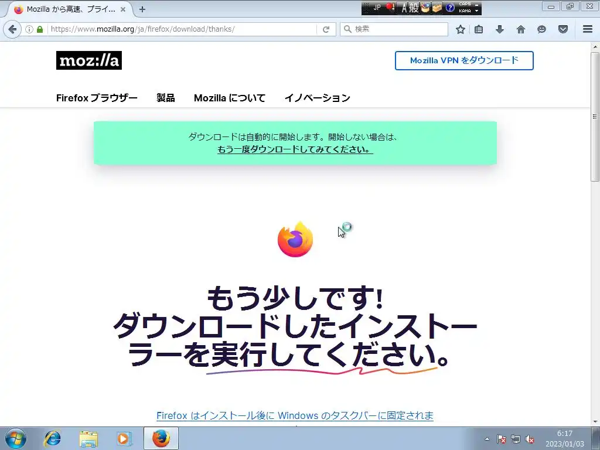Viewport: 600px width, 450px height.
Task: Click the green padlock security icon
Action: (x=40, y=29)
